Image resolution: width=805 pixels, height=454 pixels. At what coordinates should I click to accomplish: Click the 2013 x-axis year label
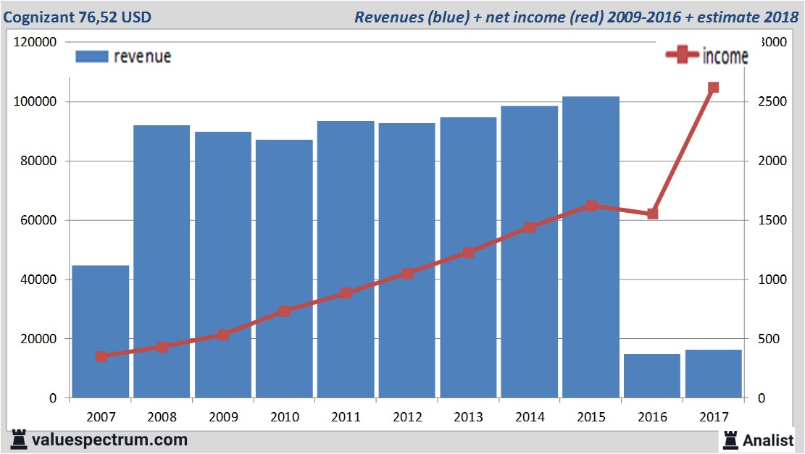469,416
